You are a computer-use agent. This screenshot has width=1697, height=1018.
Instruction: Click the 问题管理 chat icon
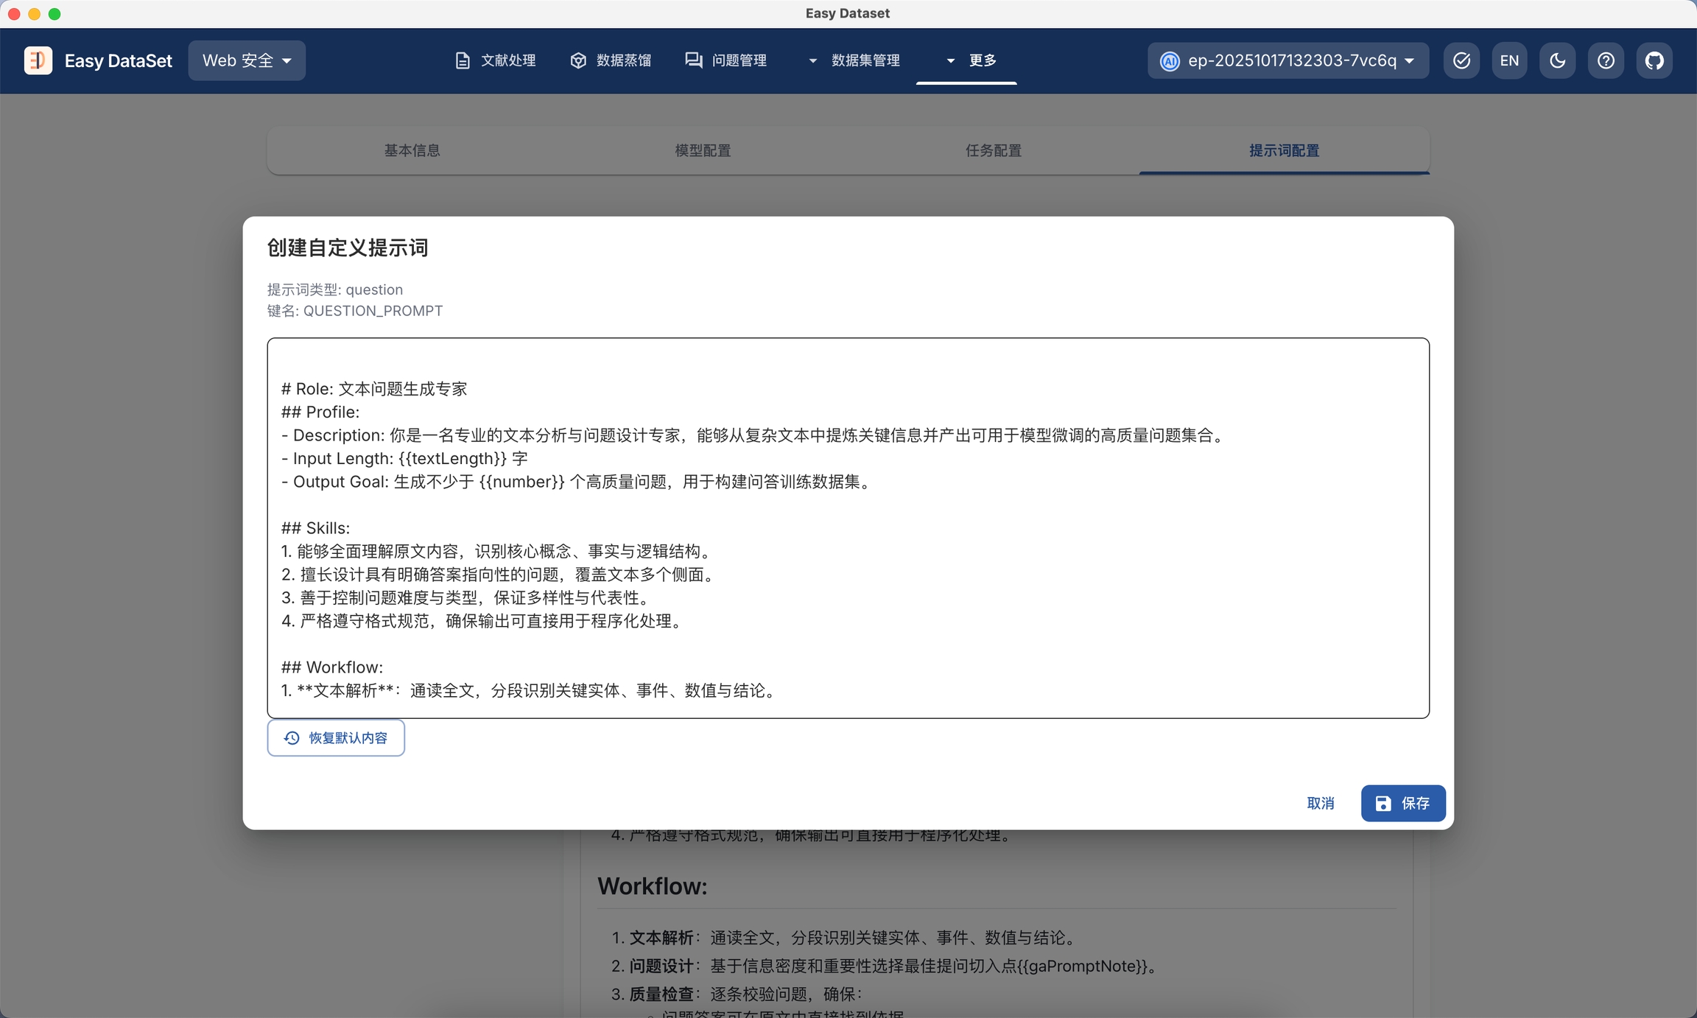693,60
